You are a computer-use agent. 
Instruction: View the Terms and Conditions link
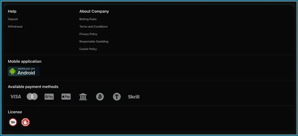tap(94, 26)
